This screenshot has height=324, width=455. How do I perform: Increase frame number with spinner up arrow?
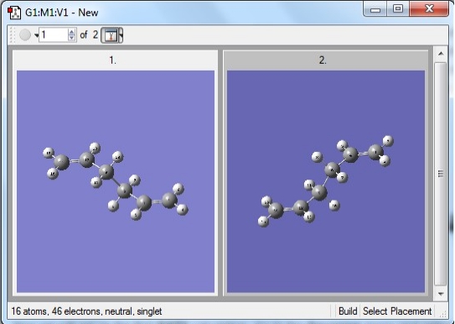(x=72, y=31)
